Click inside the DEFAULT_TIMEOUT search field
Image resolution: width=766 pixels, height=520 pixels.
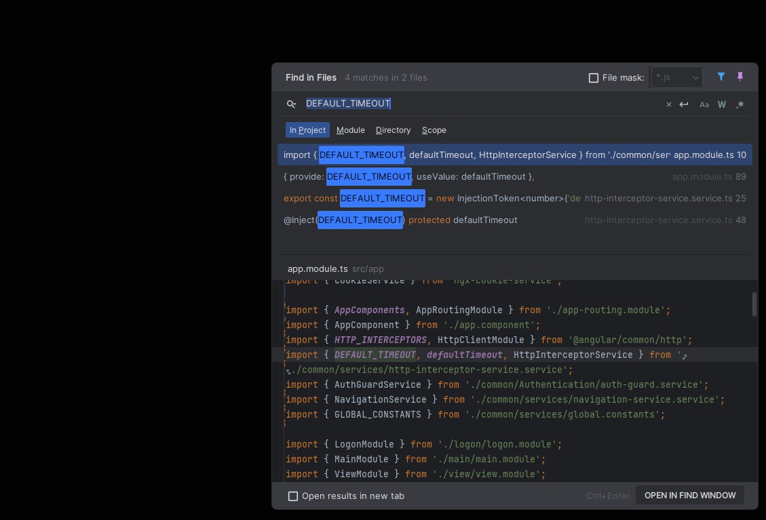[x=348, y=103]
